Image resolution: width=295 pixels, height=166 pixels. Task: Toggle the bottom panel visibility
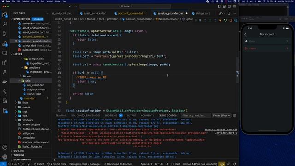224,6
